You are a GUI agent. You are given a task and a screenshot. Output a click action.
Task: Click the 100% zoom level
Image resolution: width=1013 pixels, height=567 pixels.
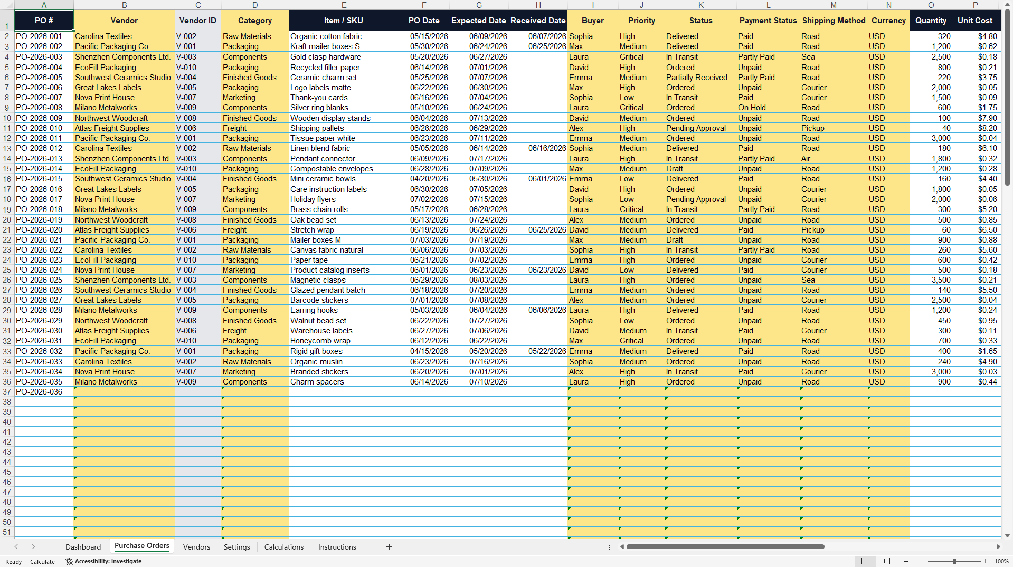point(1001,561)
